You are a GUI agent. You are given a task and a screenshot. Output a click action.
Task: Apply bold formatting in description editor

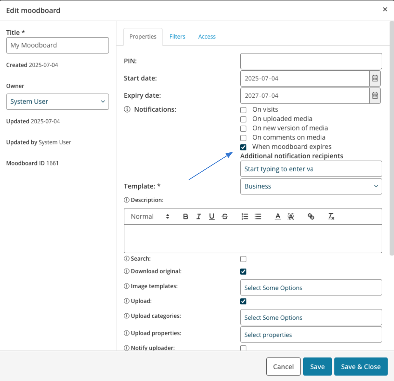click(x=186, y=217)
